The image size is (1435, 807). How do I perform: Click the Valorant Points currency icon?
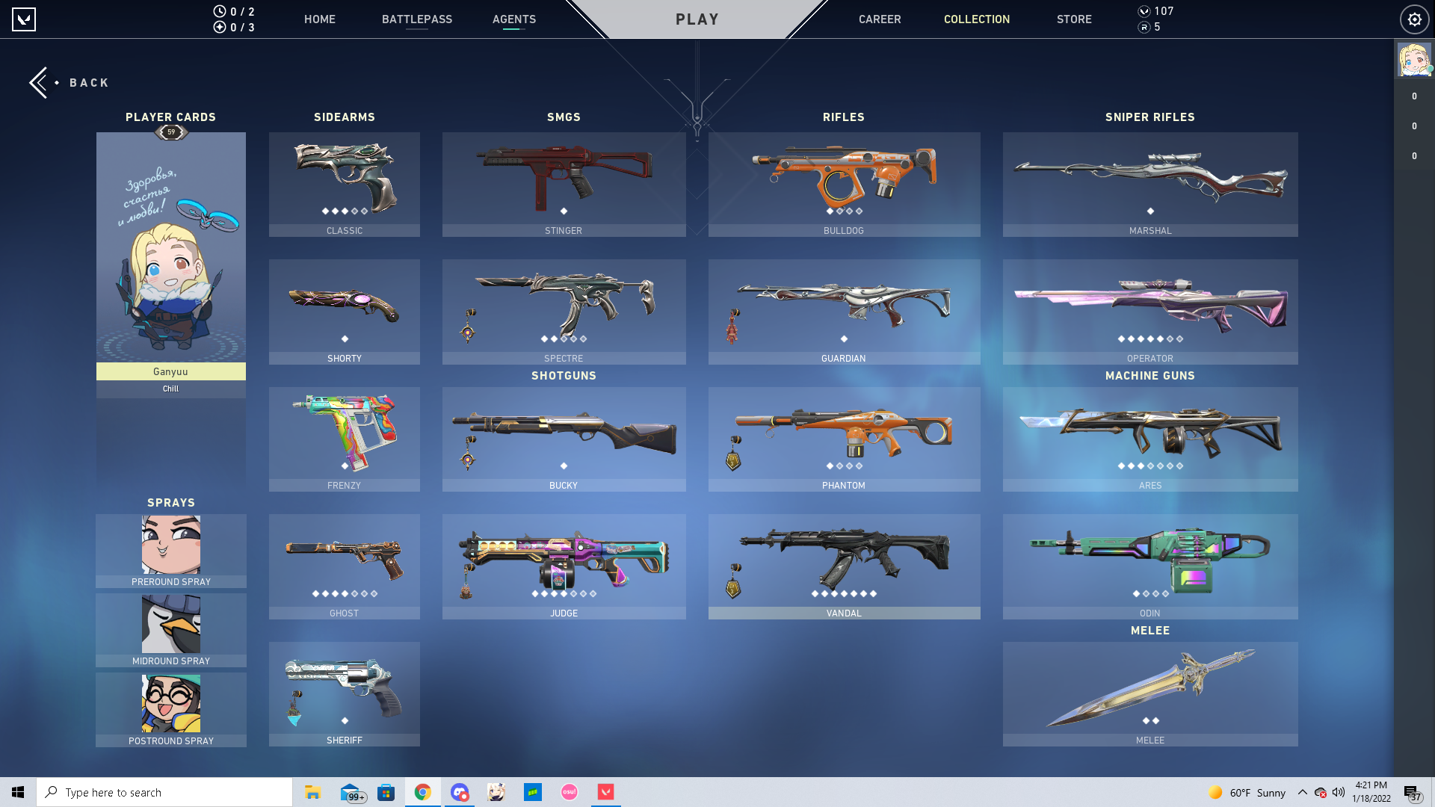pos(1144,11)
